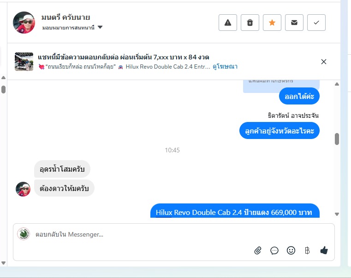Open saved replies speech bubble icon
The width and height of the screenshot is (351, 278).
(274, 250)
